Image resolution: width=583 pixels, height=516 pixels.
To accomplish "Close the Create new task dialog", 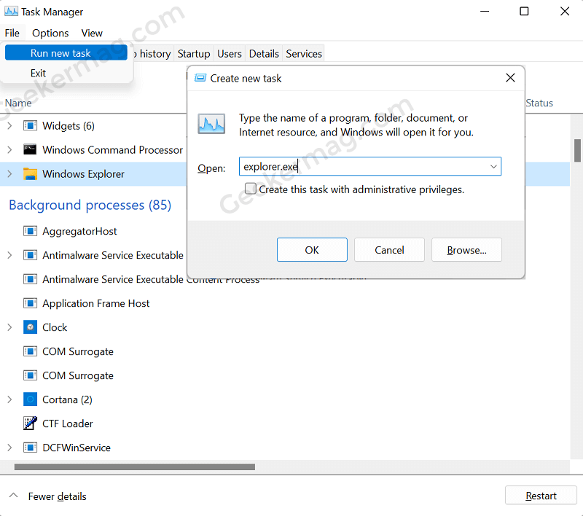I will pos(510,78).
